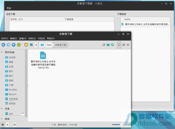Click the 文件名 column header
This screenshot has height=129, width=175.
(13, 19)
